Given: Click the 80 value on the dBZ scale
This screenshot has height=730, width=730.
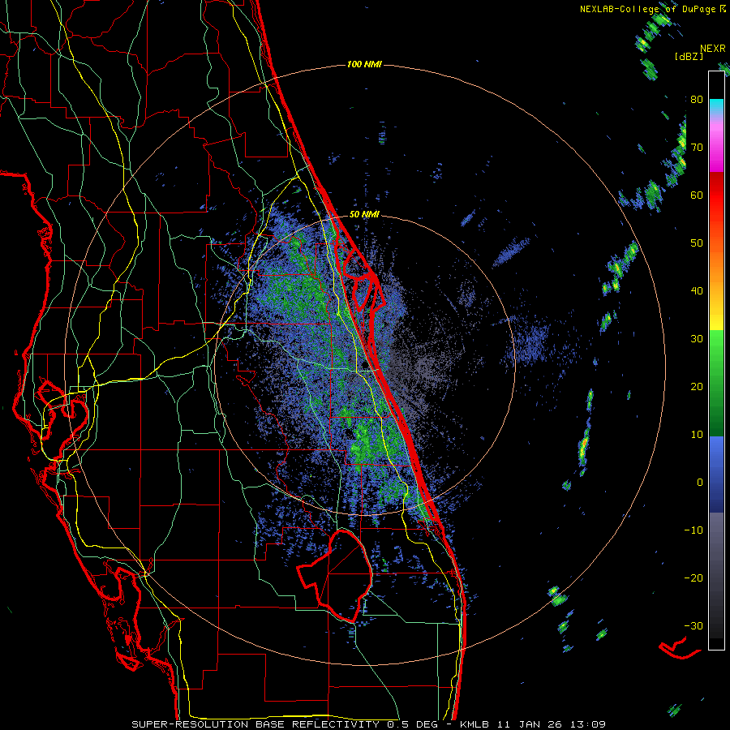Looking at the screenshot, I should click(x=697, y=100).
